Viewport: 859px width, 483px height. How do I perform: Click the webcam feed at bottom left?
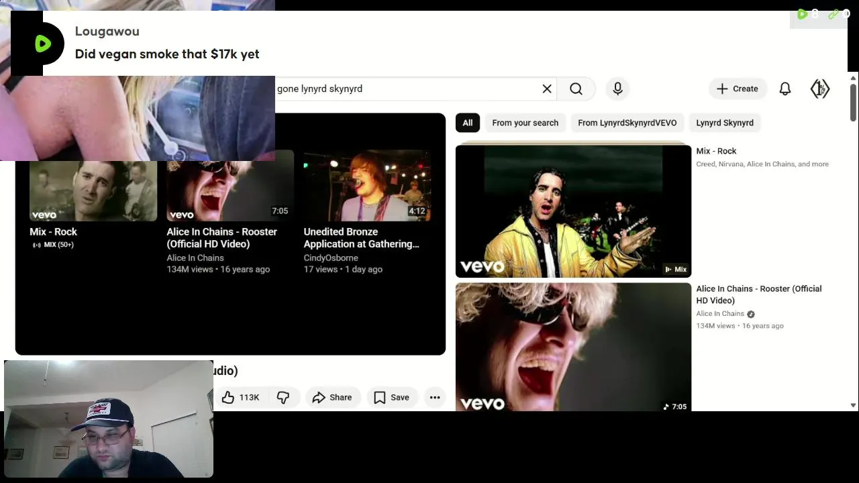point(109,419)
